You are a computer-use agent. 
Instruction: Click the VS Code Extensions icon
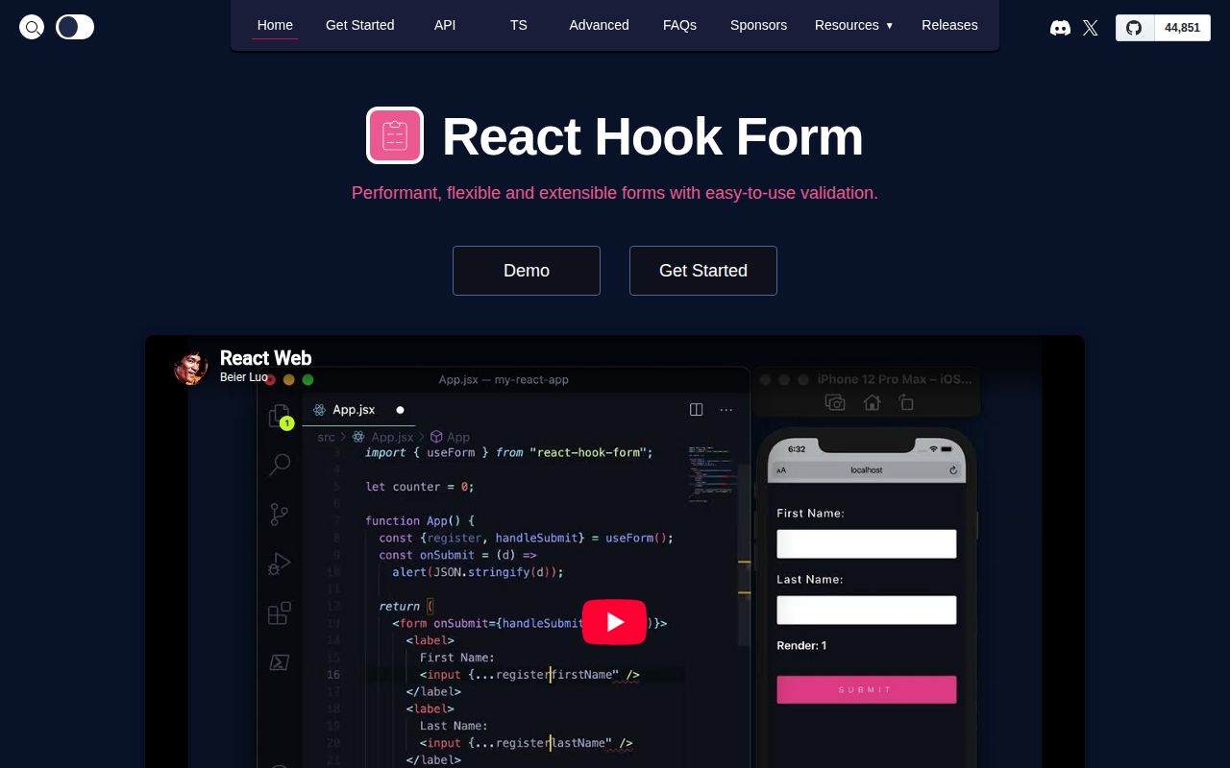[280, 613]
